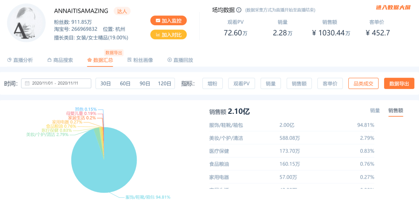Select the 60日 time range

[125, 84]
